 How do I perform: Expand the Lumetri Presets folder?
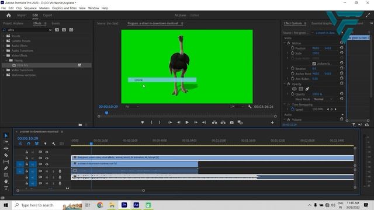pos(4,41)
